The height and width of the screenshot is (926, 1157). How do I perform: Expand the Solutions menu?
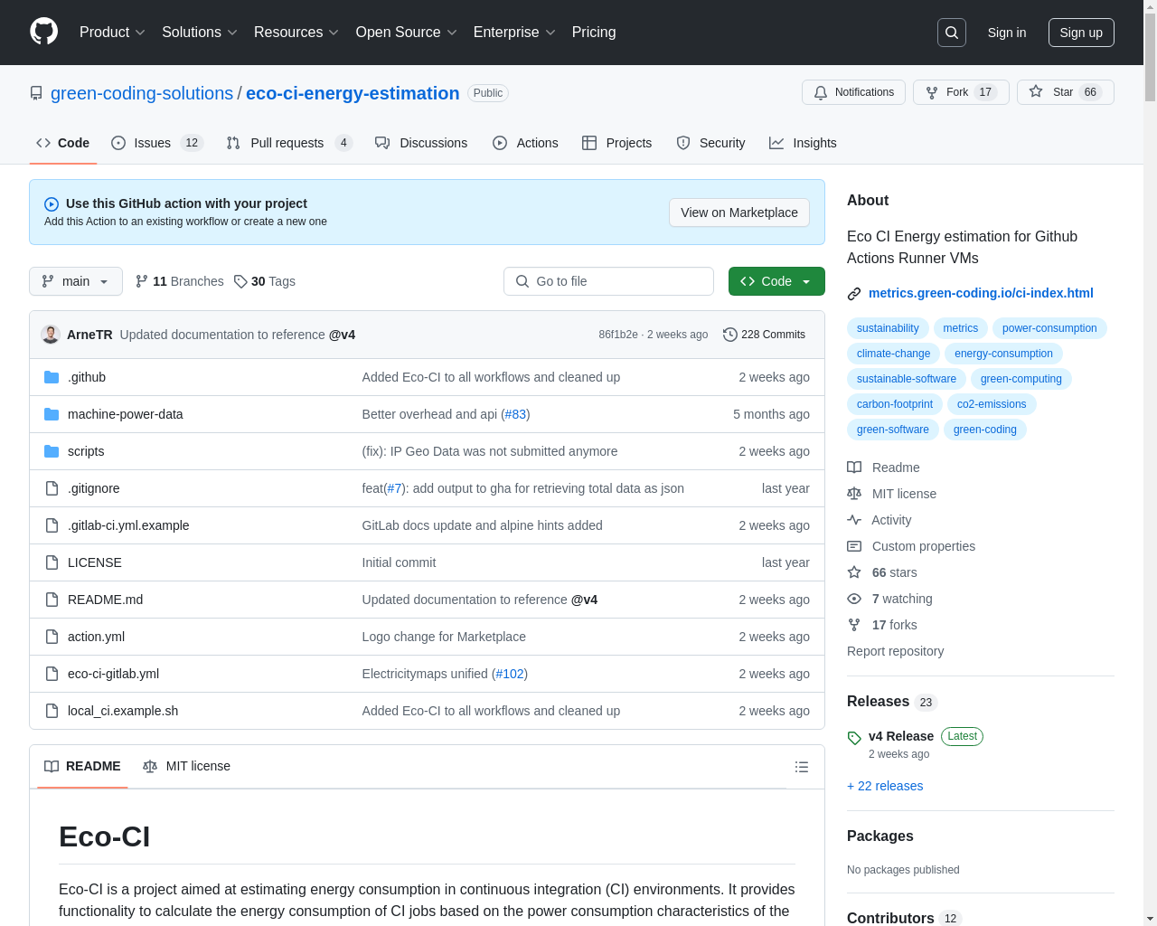[x=200, y=33]
